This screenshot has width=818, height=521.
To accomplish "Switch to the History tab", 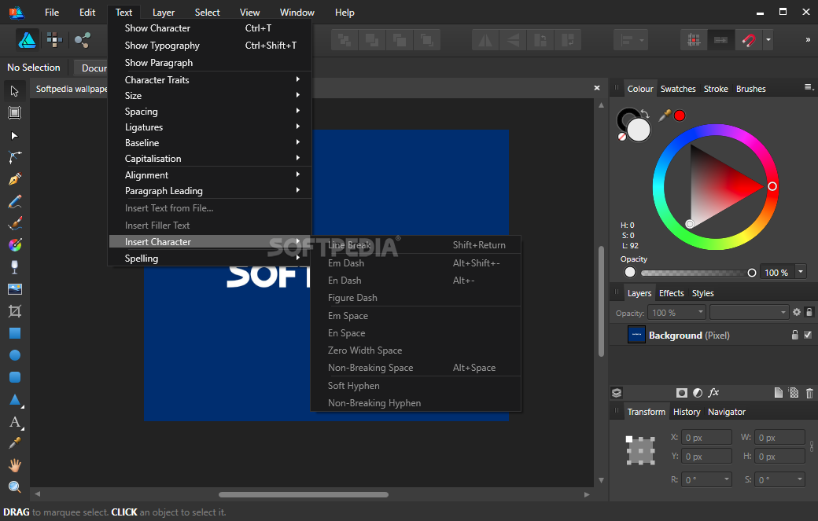I will pos(687,412).
